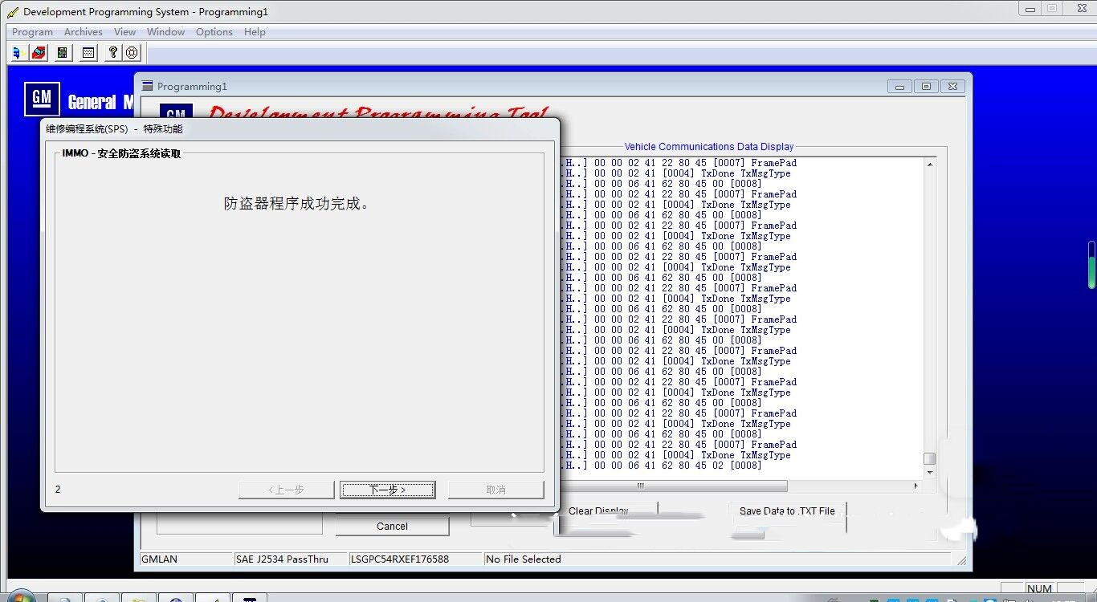Click the horizontal scrollbar right arrow

point(916,486)
